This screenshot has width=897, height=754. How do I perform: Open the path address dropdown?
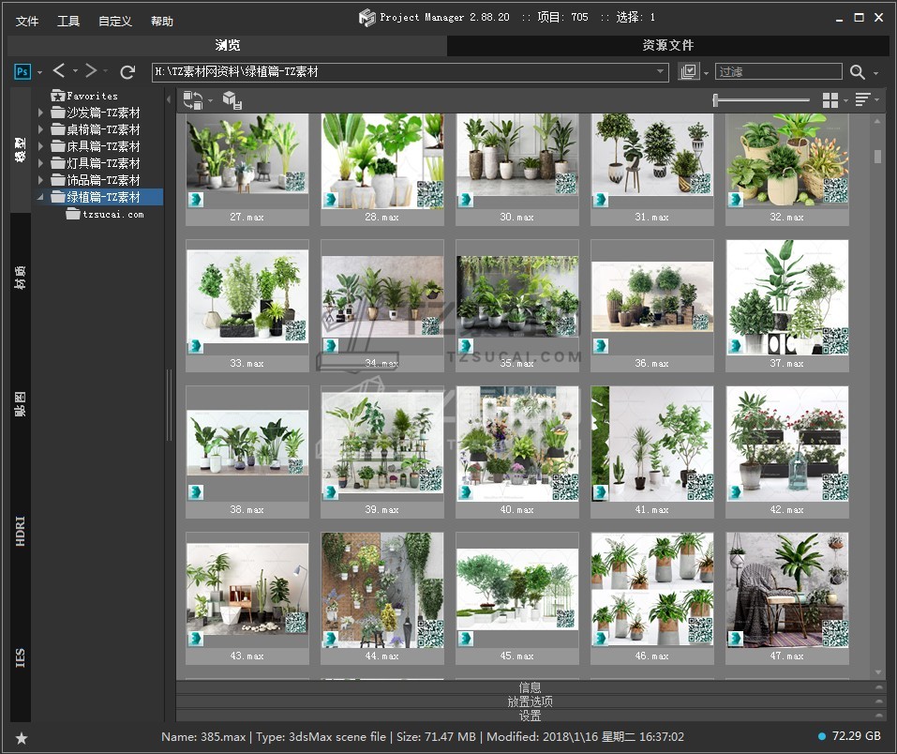tap(661, 72)
